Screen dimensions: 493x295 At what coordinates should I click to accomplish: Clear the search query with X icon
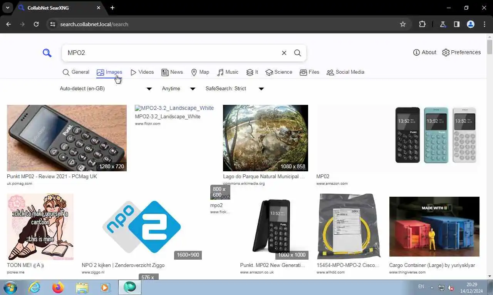point(284,53)
